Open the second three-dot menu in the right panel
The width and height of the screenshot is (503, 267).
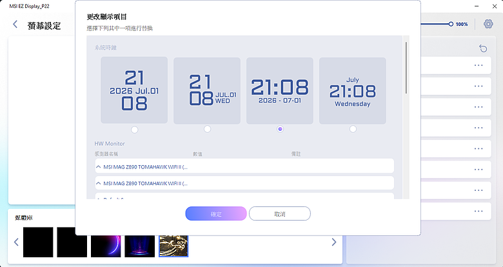click(x=478, y=86)
